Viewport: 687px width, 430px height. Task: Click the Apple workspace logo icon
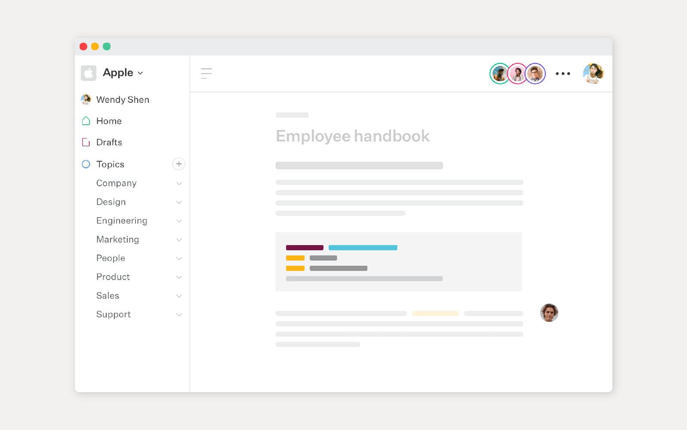pyautogui.click(x=89, y=73)
